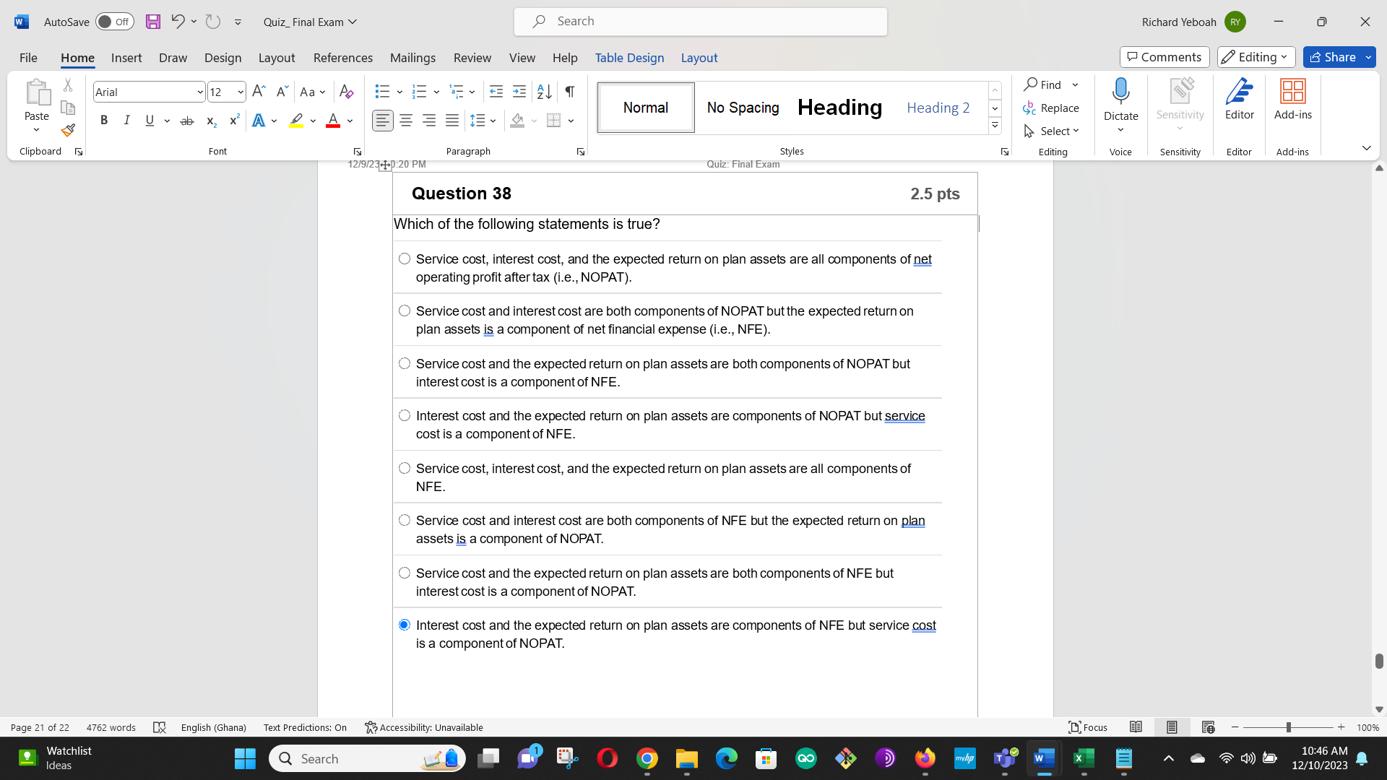Undo the last action
This screenshot has width=1387, height=780.
tap(178, 22)
